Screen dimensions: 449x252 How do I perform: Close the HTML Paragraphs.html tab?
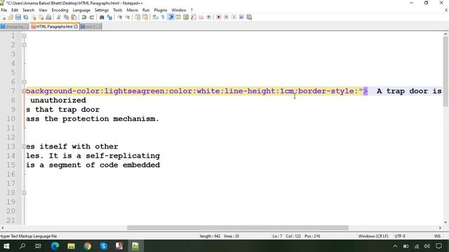(x=76, y=27)
